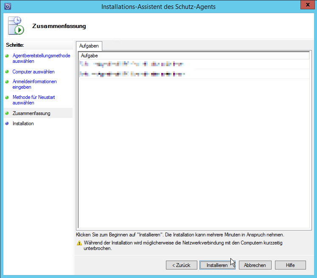Click the clock icon beside the Zusammenfassung heading

(16, 26)
